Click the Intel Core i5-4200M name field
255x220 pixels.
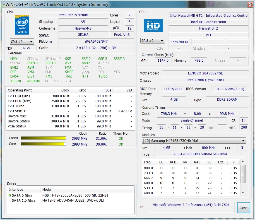point(73,15)
